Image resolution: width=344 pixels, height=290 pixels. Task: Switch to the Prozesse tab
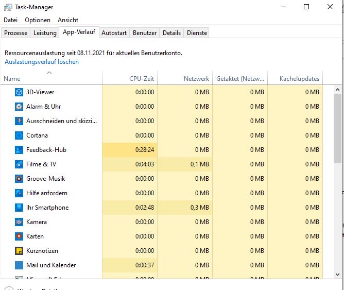pos(15,33)
